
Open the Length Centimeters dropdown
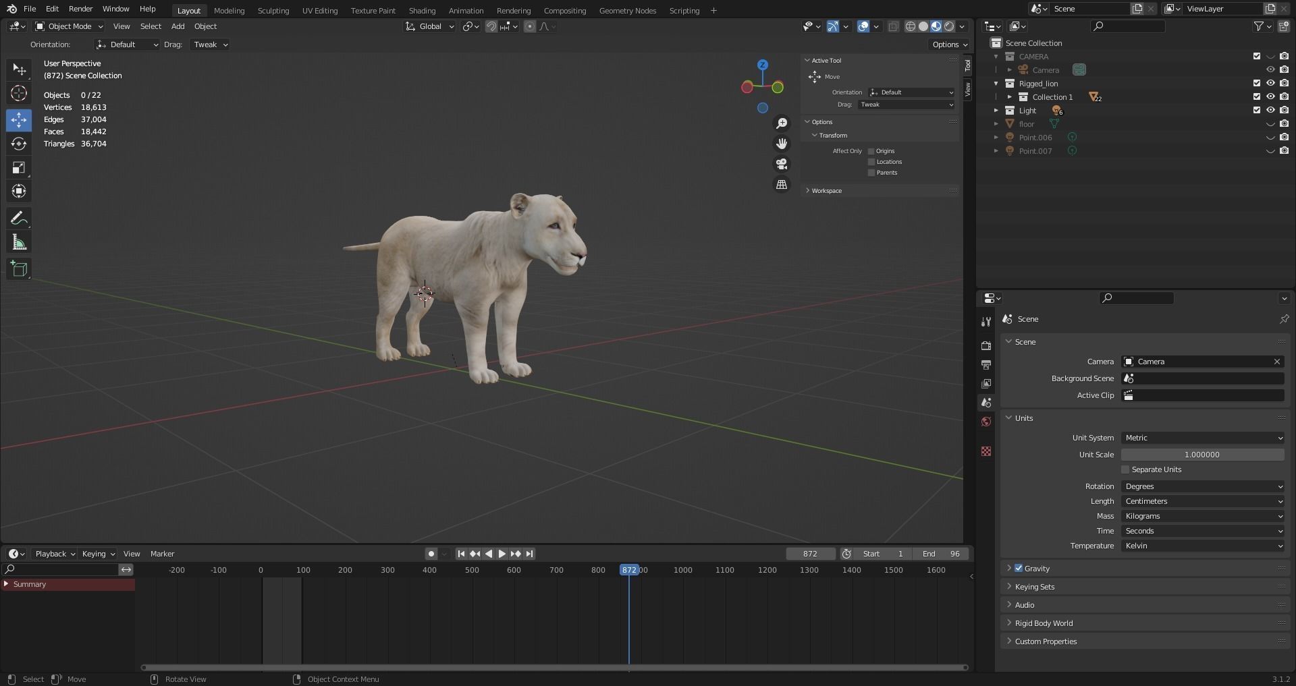click(1203, 501)
